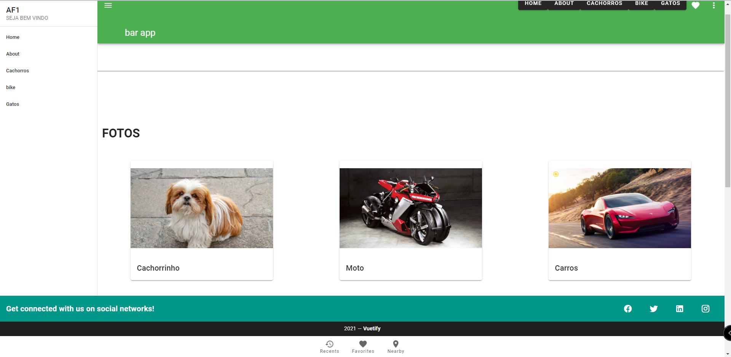The image size is (731, 357).
Task: Click the social networks footer message
Action: (80, 309)
